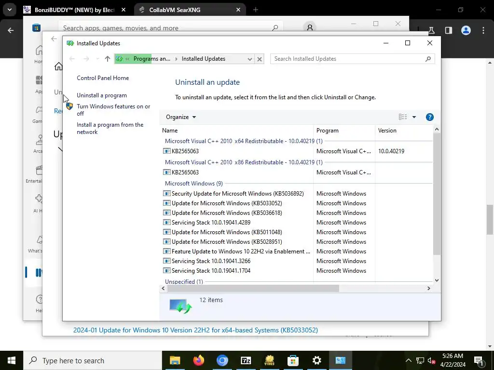Screen dimensions: 494x370
Task: Click the Home icon in Settings window
Action: 58,66
